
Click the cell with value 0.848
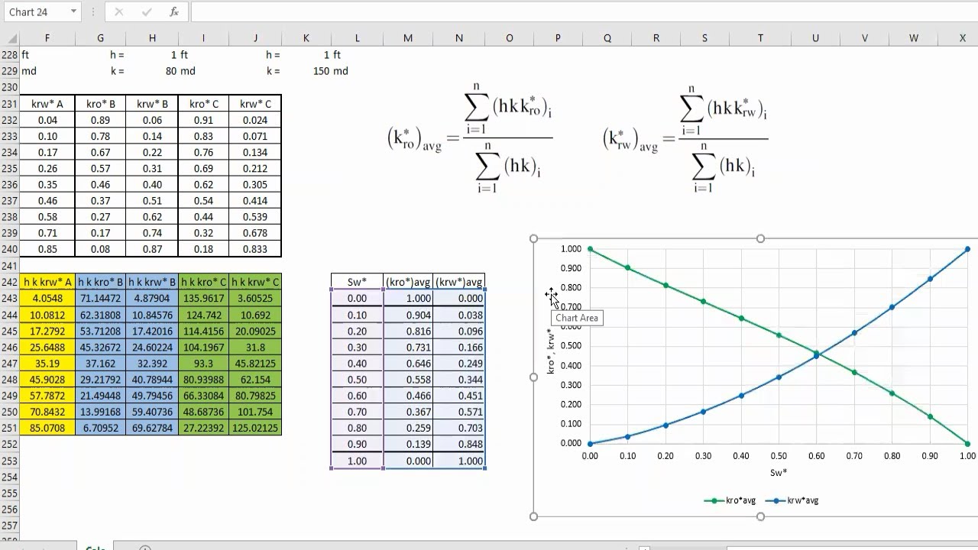[459, 445]
